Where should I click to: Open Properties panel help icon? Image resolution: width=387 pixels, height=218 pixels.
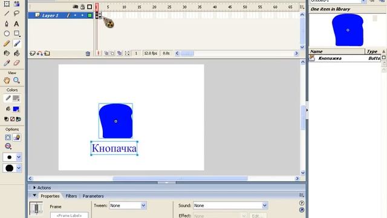pyautogui.click(x=302, y=203)
